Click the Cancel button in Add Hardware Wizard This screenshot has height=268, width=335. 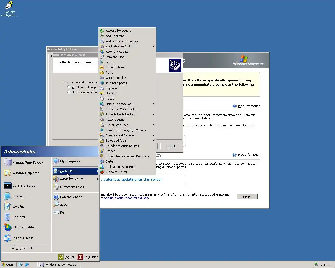[170, 146]
